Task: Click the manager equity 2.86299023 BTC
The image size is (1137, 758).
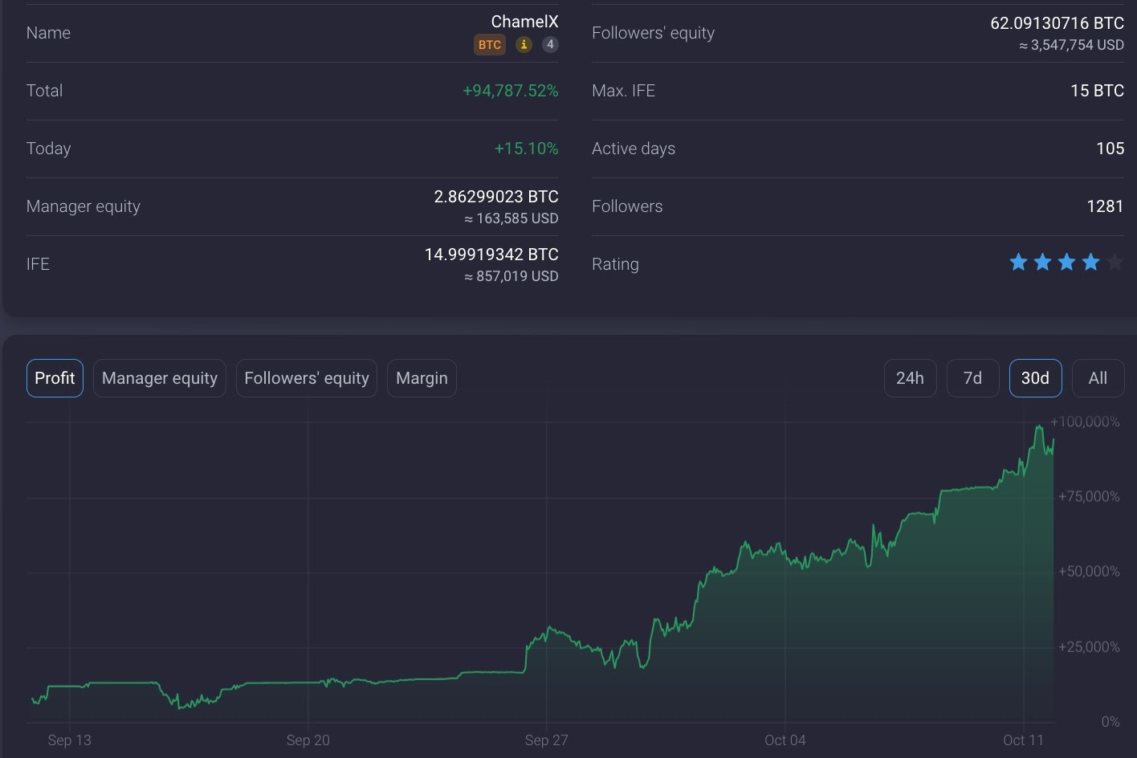Action: [496, 197]
